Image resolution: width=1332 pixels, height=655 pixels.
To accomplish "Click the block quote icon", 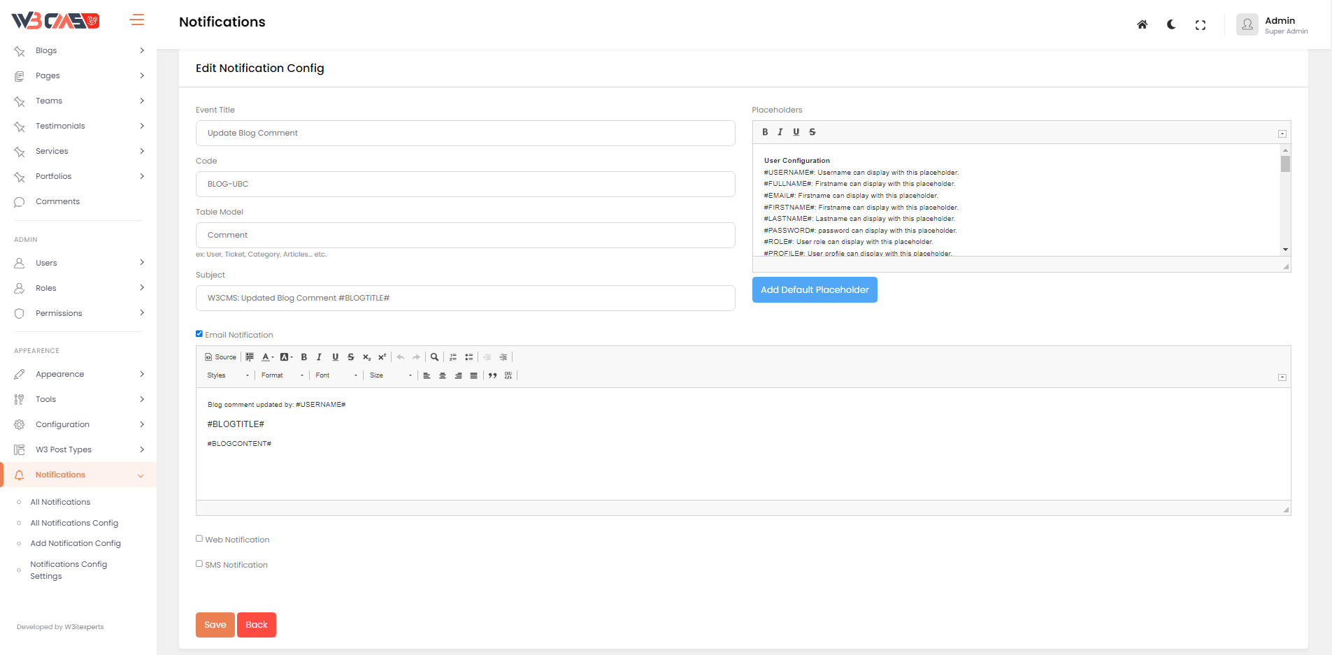I will point(493,375).
